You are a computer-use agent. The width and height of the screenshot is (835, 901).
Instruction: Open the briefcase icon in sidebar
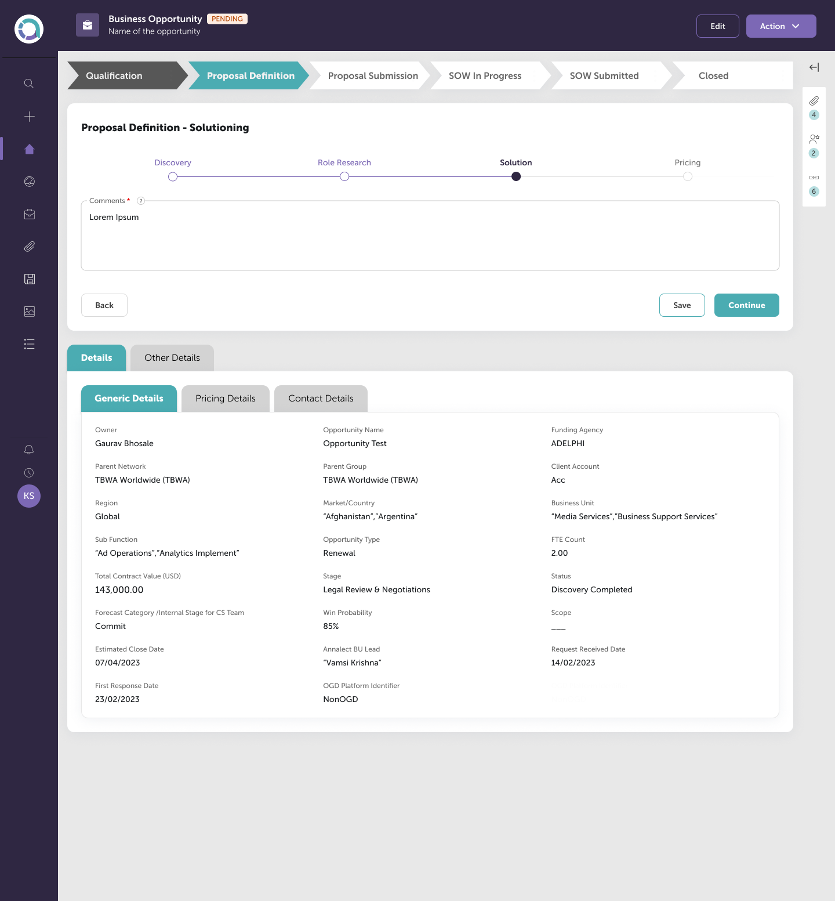29,214
